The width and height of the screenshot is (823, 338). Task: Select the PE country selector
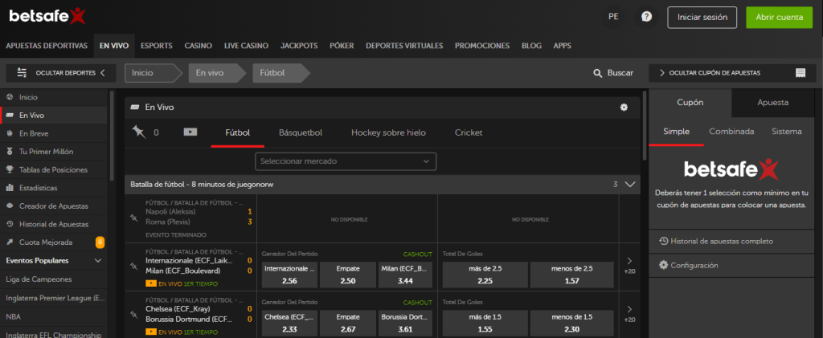pos(613,17)
